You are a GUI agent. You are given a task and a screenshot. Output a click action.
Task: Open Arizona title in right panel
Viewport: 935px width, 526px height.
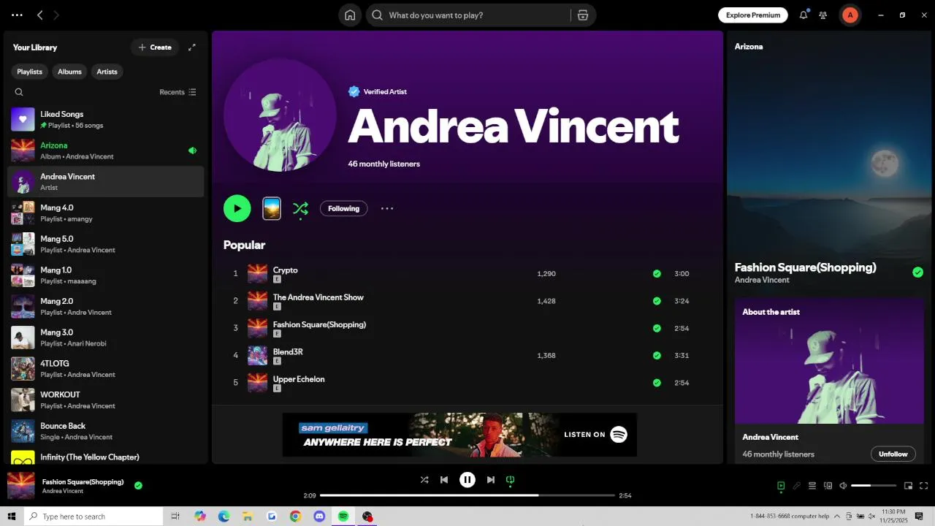[x=749, y=47]
